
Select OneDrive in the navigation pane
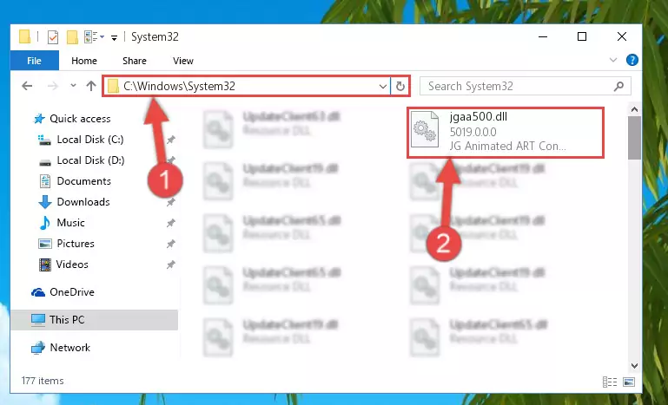click(71, 292)
